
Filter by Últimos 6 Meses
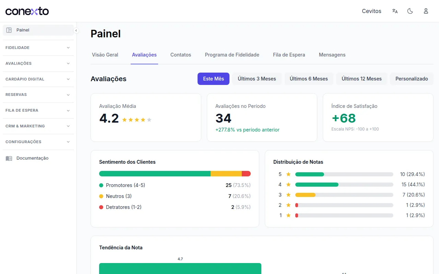pos(309,79)
